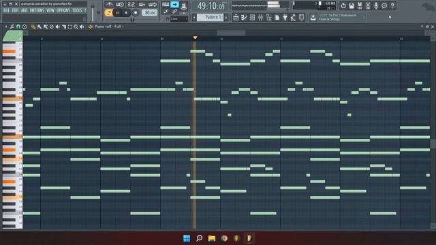The height and width of the screenshot is (245, 436).
Task: Open the FILE menu
Action: [6, 11]
